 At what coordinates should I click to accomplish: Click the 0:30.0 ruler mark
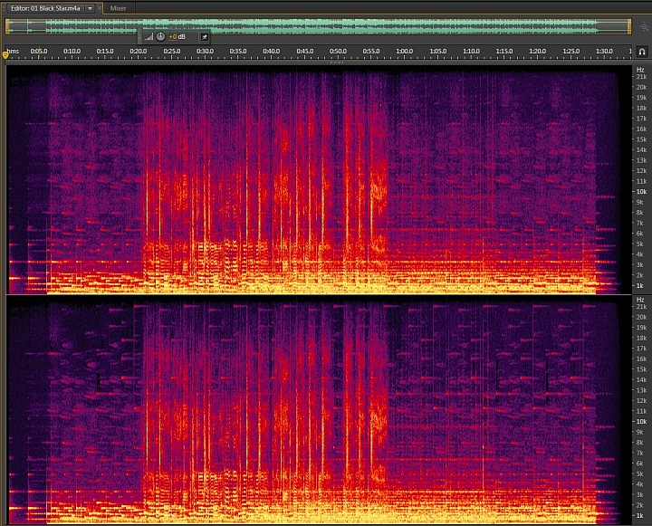pos(205,51)
